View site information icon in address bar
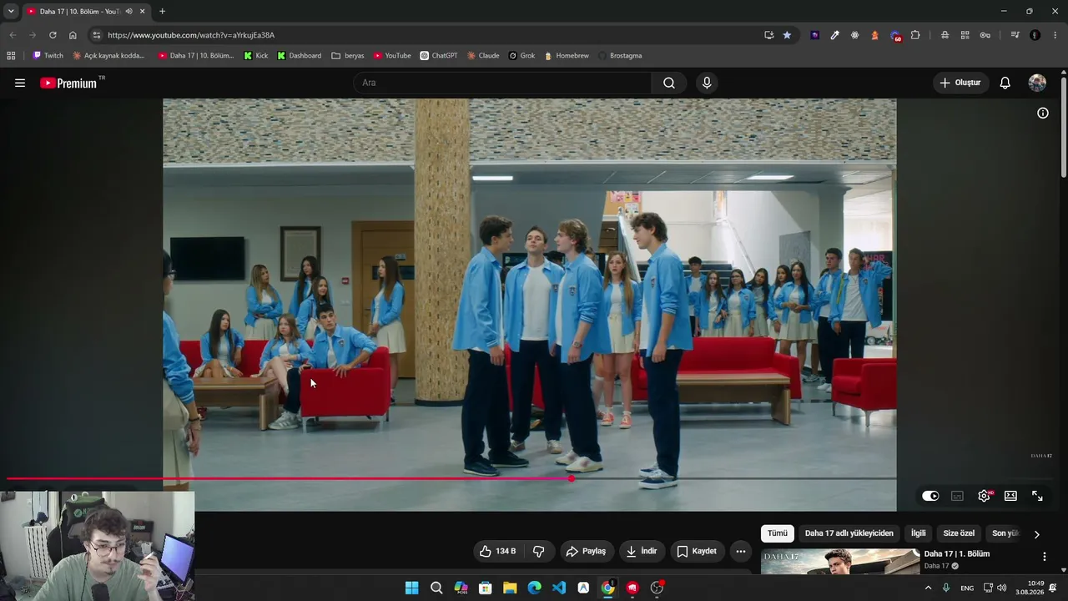 click(97, 35)
